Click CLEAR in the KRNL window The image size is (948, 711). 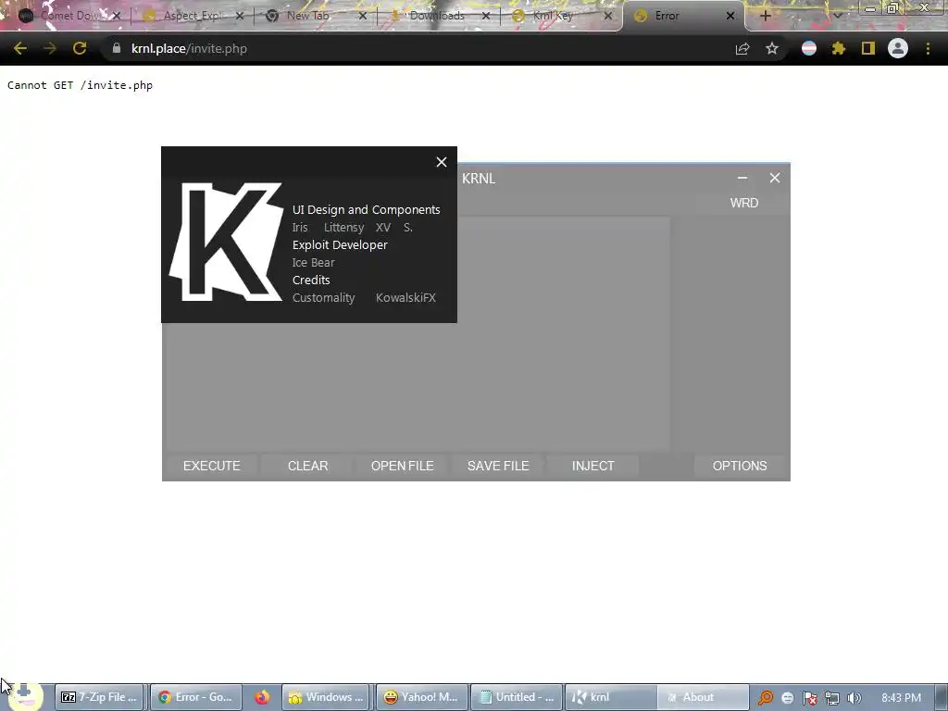307,466
